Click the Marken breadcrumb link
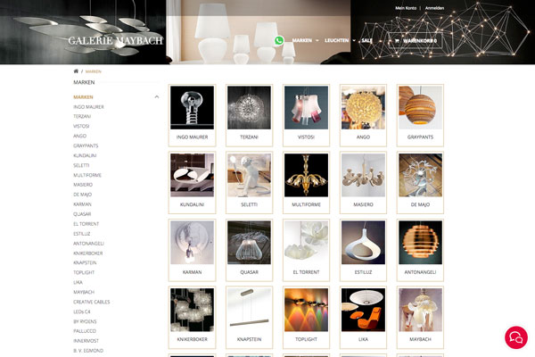The width and height of the screenshot is (535, 357). [93, 71]
